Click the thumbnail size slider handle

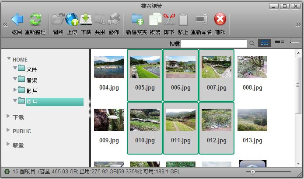click(253, 172)
